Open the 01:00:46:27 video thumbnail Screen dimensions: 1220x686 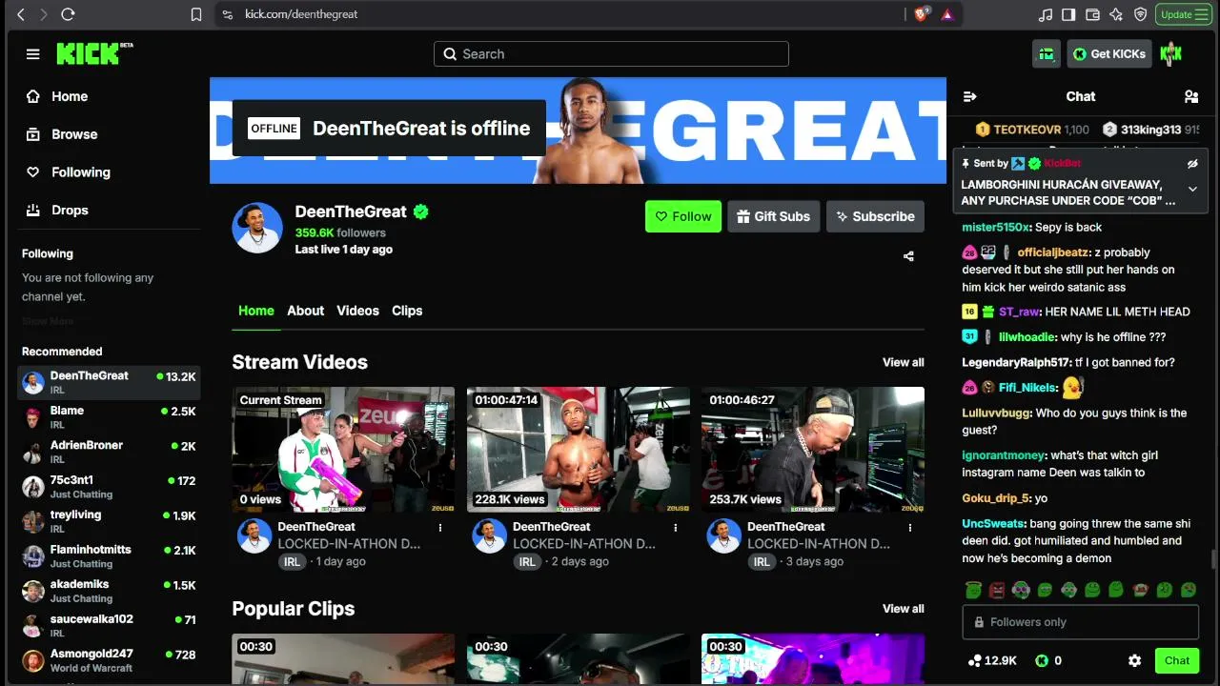(x=813, y=450)
